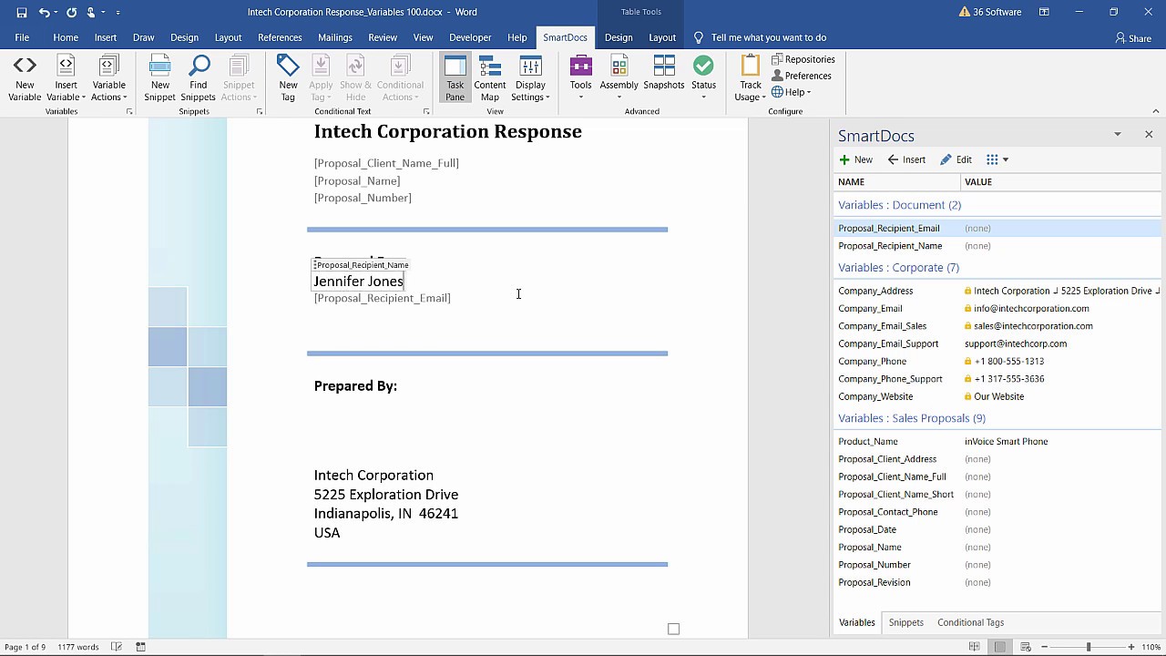Select Company_Phone variable row
The width and height of the screenshot is (1166, 656).
997,361
